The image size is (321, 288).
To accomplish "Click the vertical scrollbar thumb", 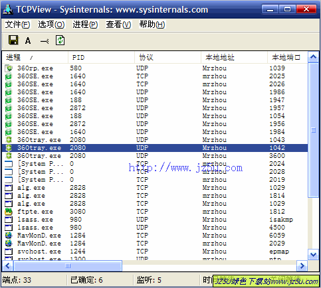I will coord(313,130).
